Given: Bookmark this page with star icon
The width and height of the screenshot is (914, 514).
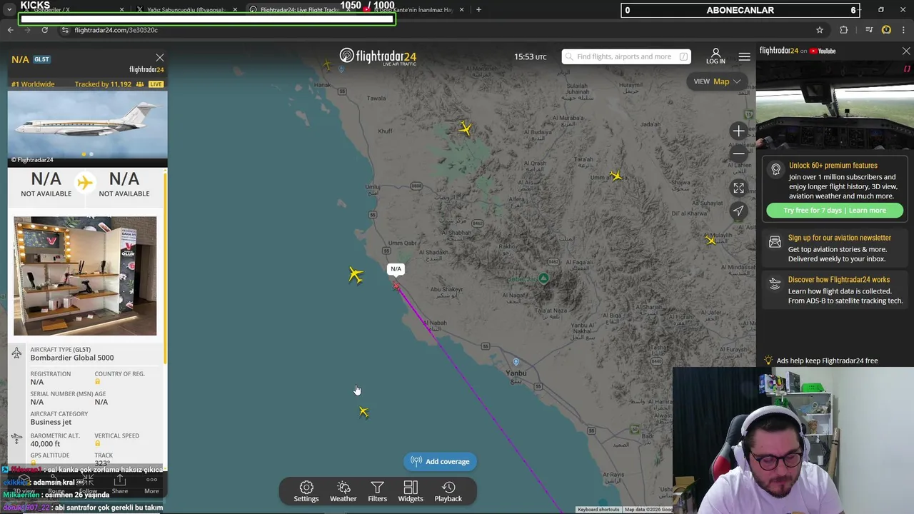Looking at the screenshot, I should pyautogui.click(x=820, y=30).
